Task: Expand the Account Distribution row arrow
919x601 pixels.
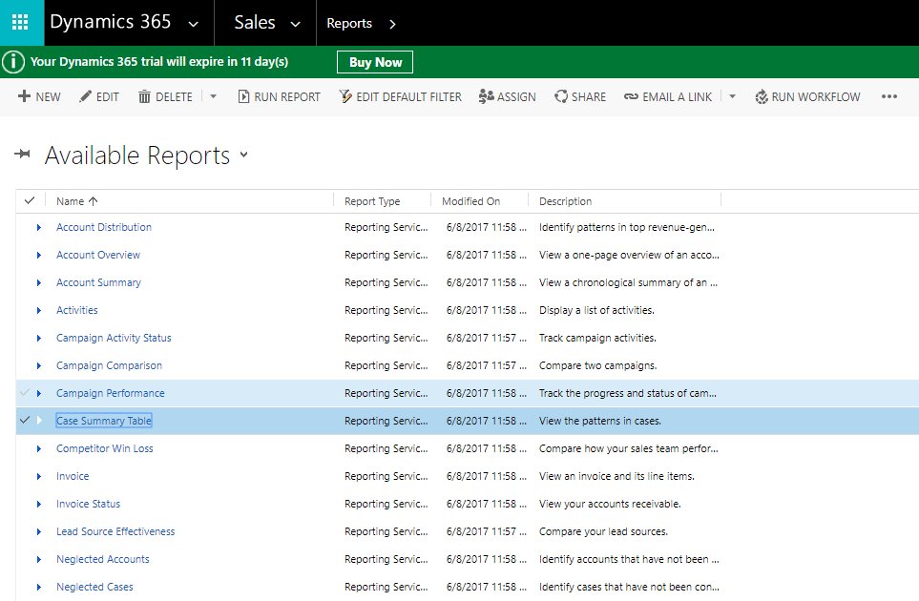Action: click(x=39, y=227)
